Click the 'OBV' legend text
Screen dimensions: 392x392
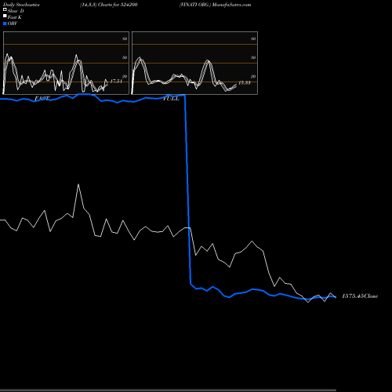coord(13,24)
